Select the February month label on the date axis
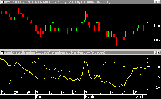Image resolution: width=161 pixels, height=99 pixels. pos(42,97)
